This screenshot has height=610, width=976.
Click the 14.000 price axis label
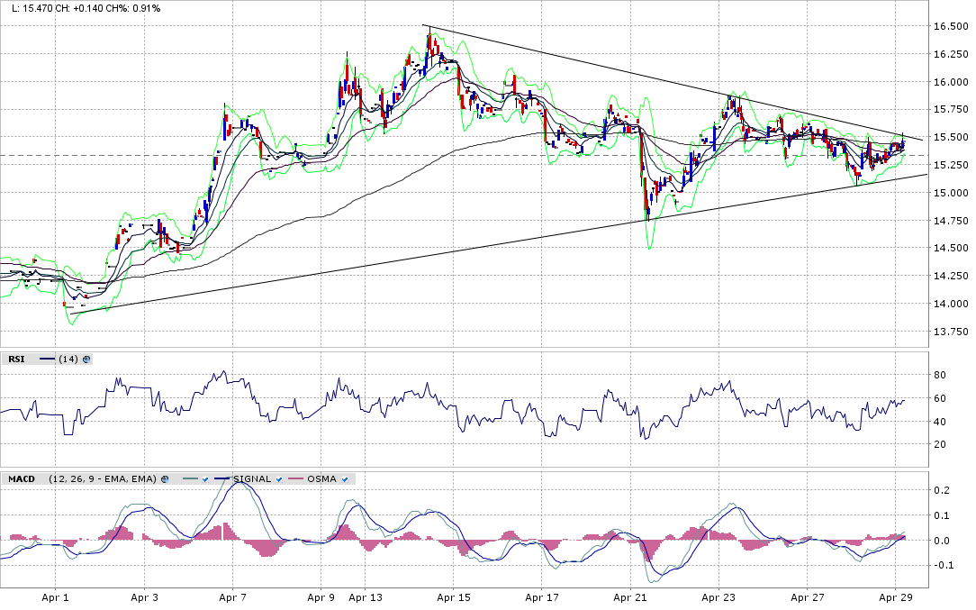pyautogui.click(x=950, y=304)
